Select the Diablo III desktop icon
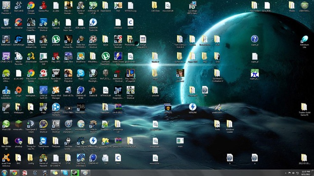Image resolution: width=314 pixels, height=176 pixels. 93,90
